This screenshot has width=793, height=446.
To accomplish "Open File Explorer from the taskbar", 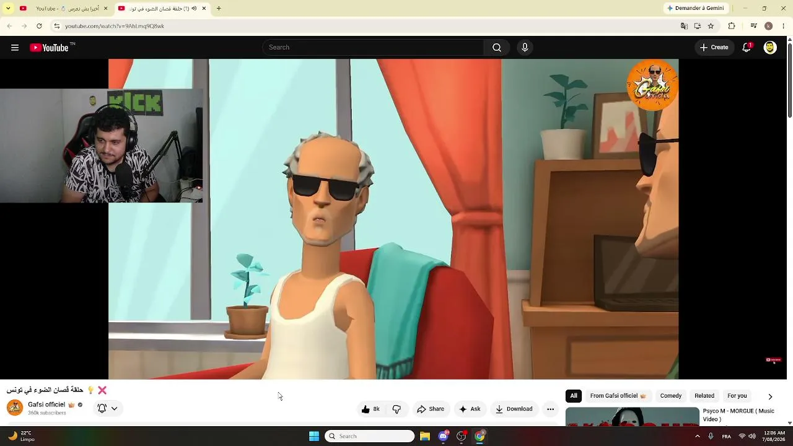I will click(425, 436).
